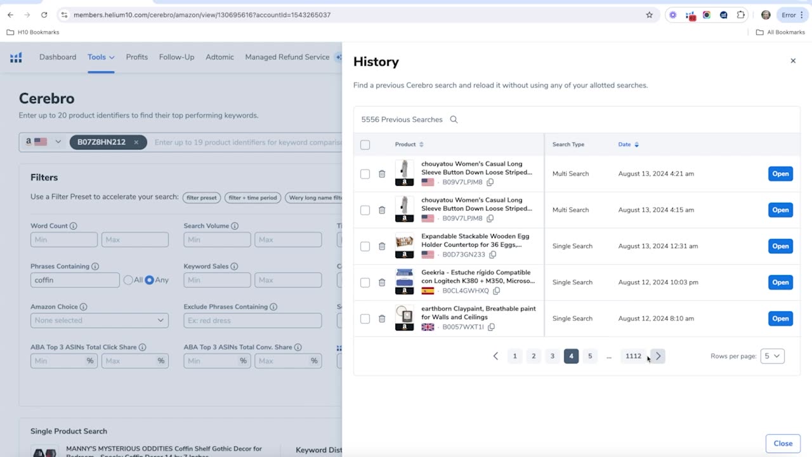The height and width of the screenshot is (457, 812).
Task: Open Follow-Up tab
Action: (176, 57)
